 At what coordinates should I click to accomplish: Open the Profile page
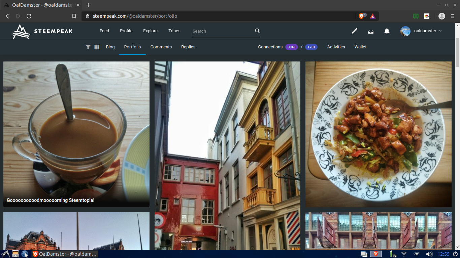pos(126,31)
